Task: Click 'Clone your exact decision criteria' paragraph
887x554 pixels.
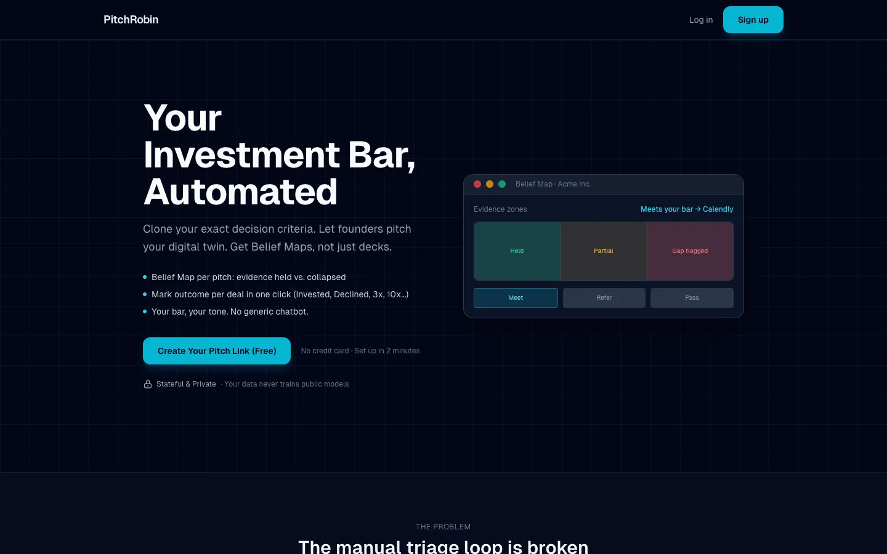Action: pos(277,238)
